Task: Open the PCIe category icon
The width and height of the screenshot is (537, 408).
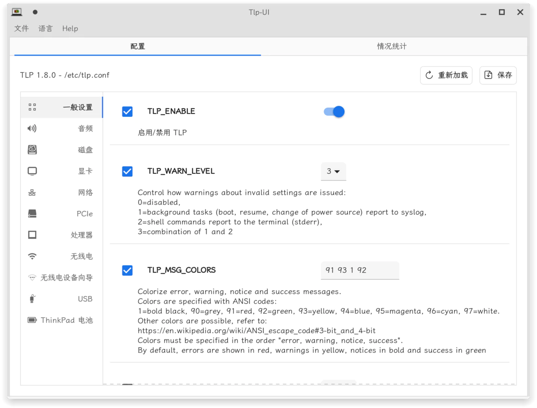Action: pyautogui.click(x=32, y=214)
